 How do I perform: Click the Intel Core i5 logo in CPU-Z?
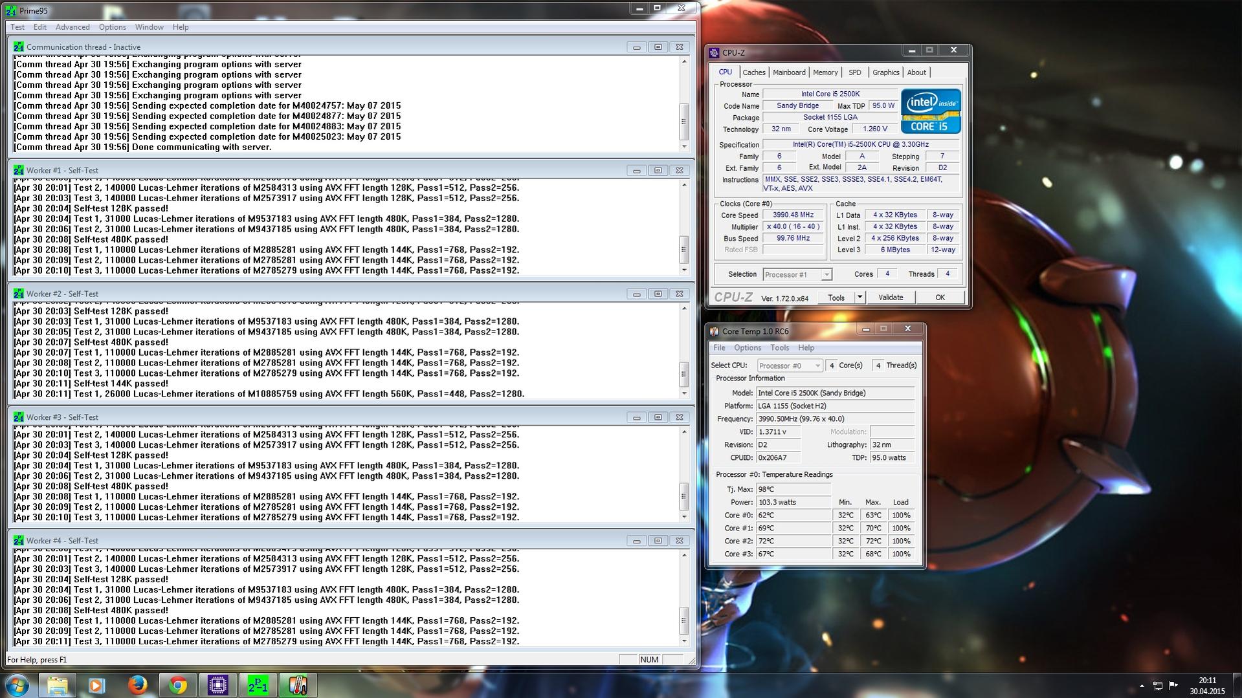click(931, 111)
